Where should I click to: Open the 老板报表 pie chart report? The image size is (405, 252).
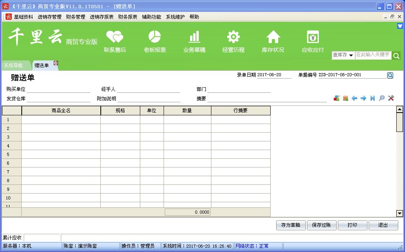154,41
